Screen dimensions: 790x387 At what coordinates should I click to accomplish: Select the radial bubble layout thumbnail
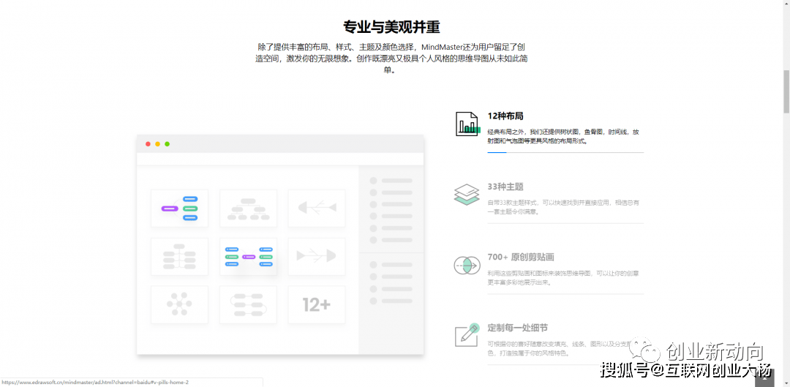179,305
